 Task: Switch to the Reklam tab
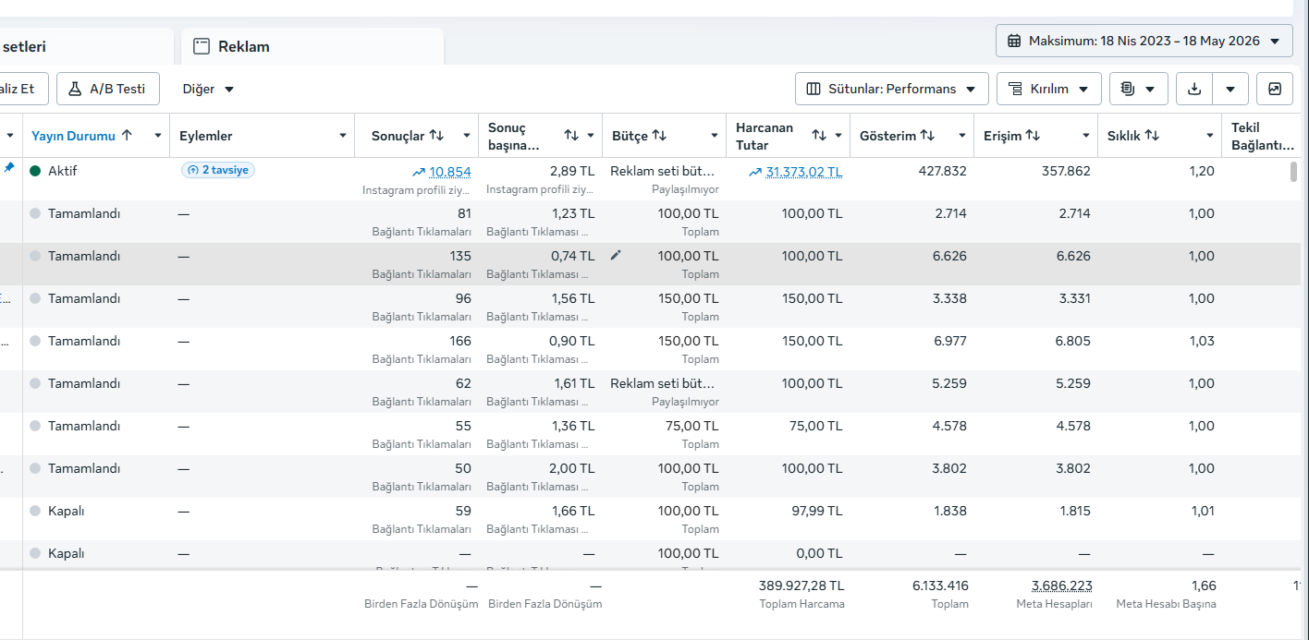[244, 46]
